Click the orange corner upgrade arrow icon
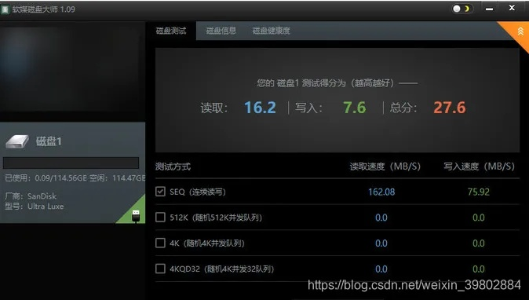Screen dimensions: 529x300 tap(520, 31)
